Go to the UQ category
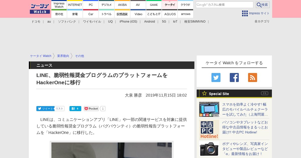This screenshot has width=301, height=158. 110,22
